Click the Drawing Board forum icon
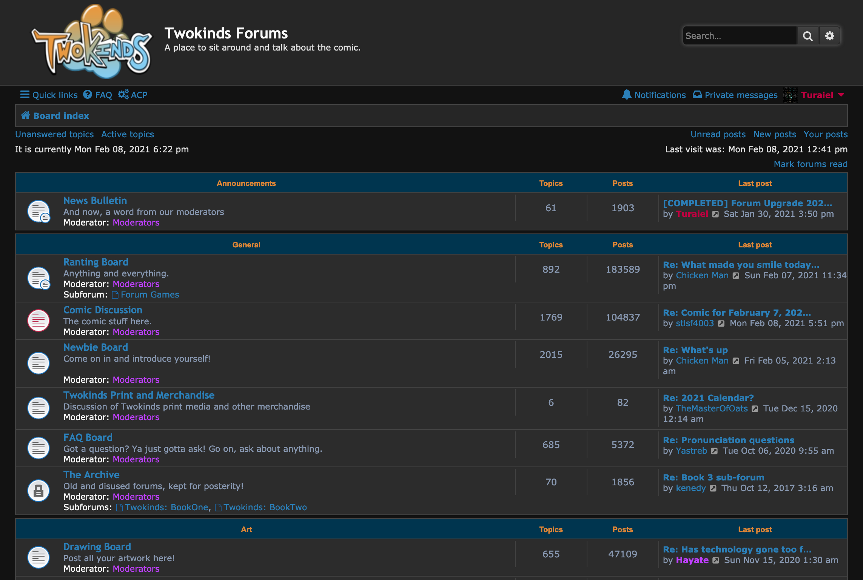 coord(39,557)
